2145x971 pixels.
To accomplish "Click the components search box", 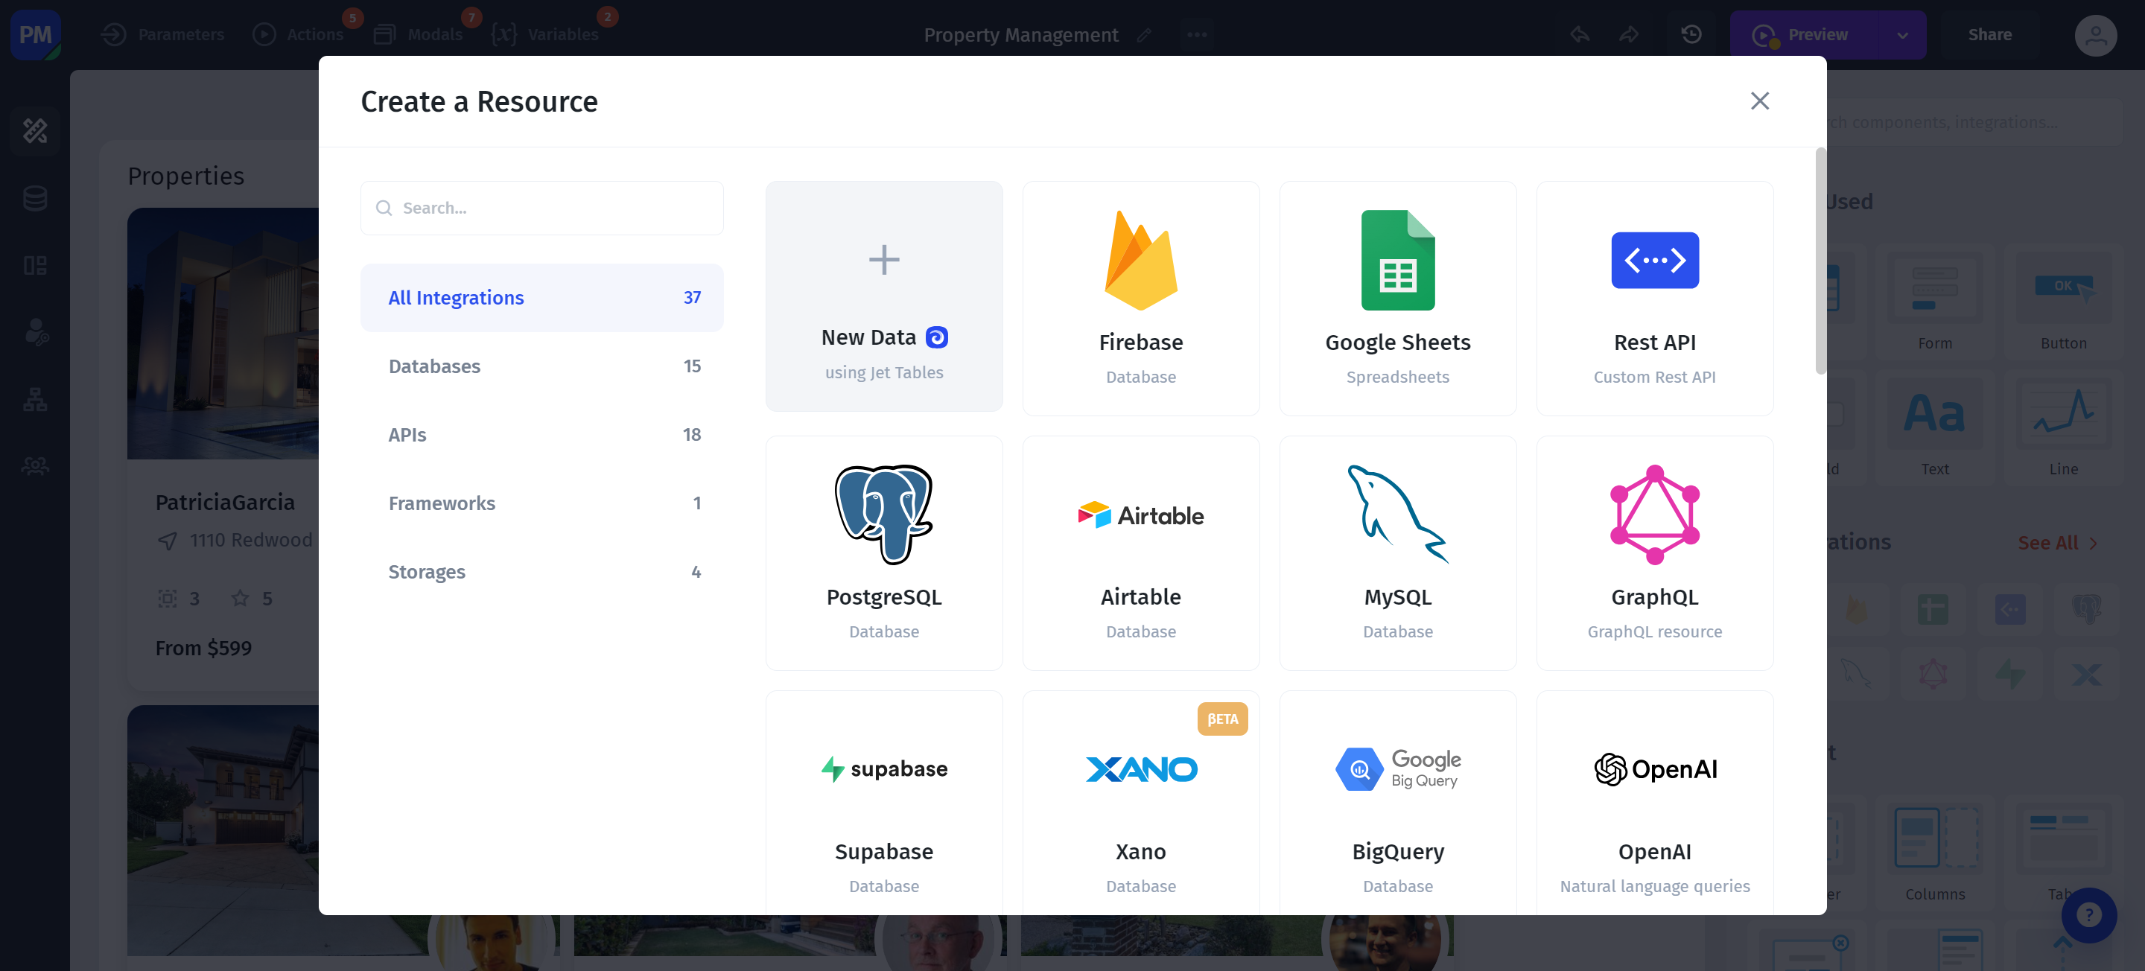I will pyautogui.click(x=1974, y=122).
